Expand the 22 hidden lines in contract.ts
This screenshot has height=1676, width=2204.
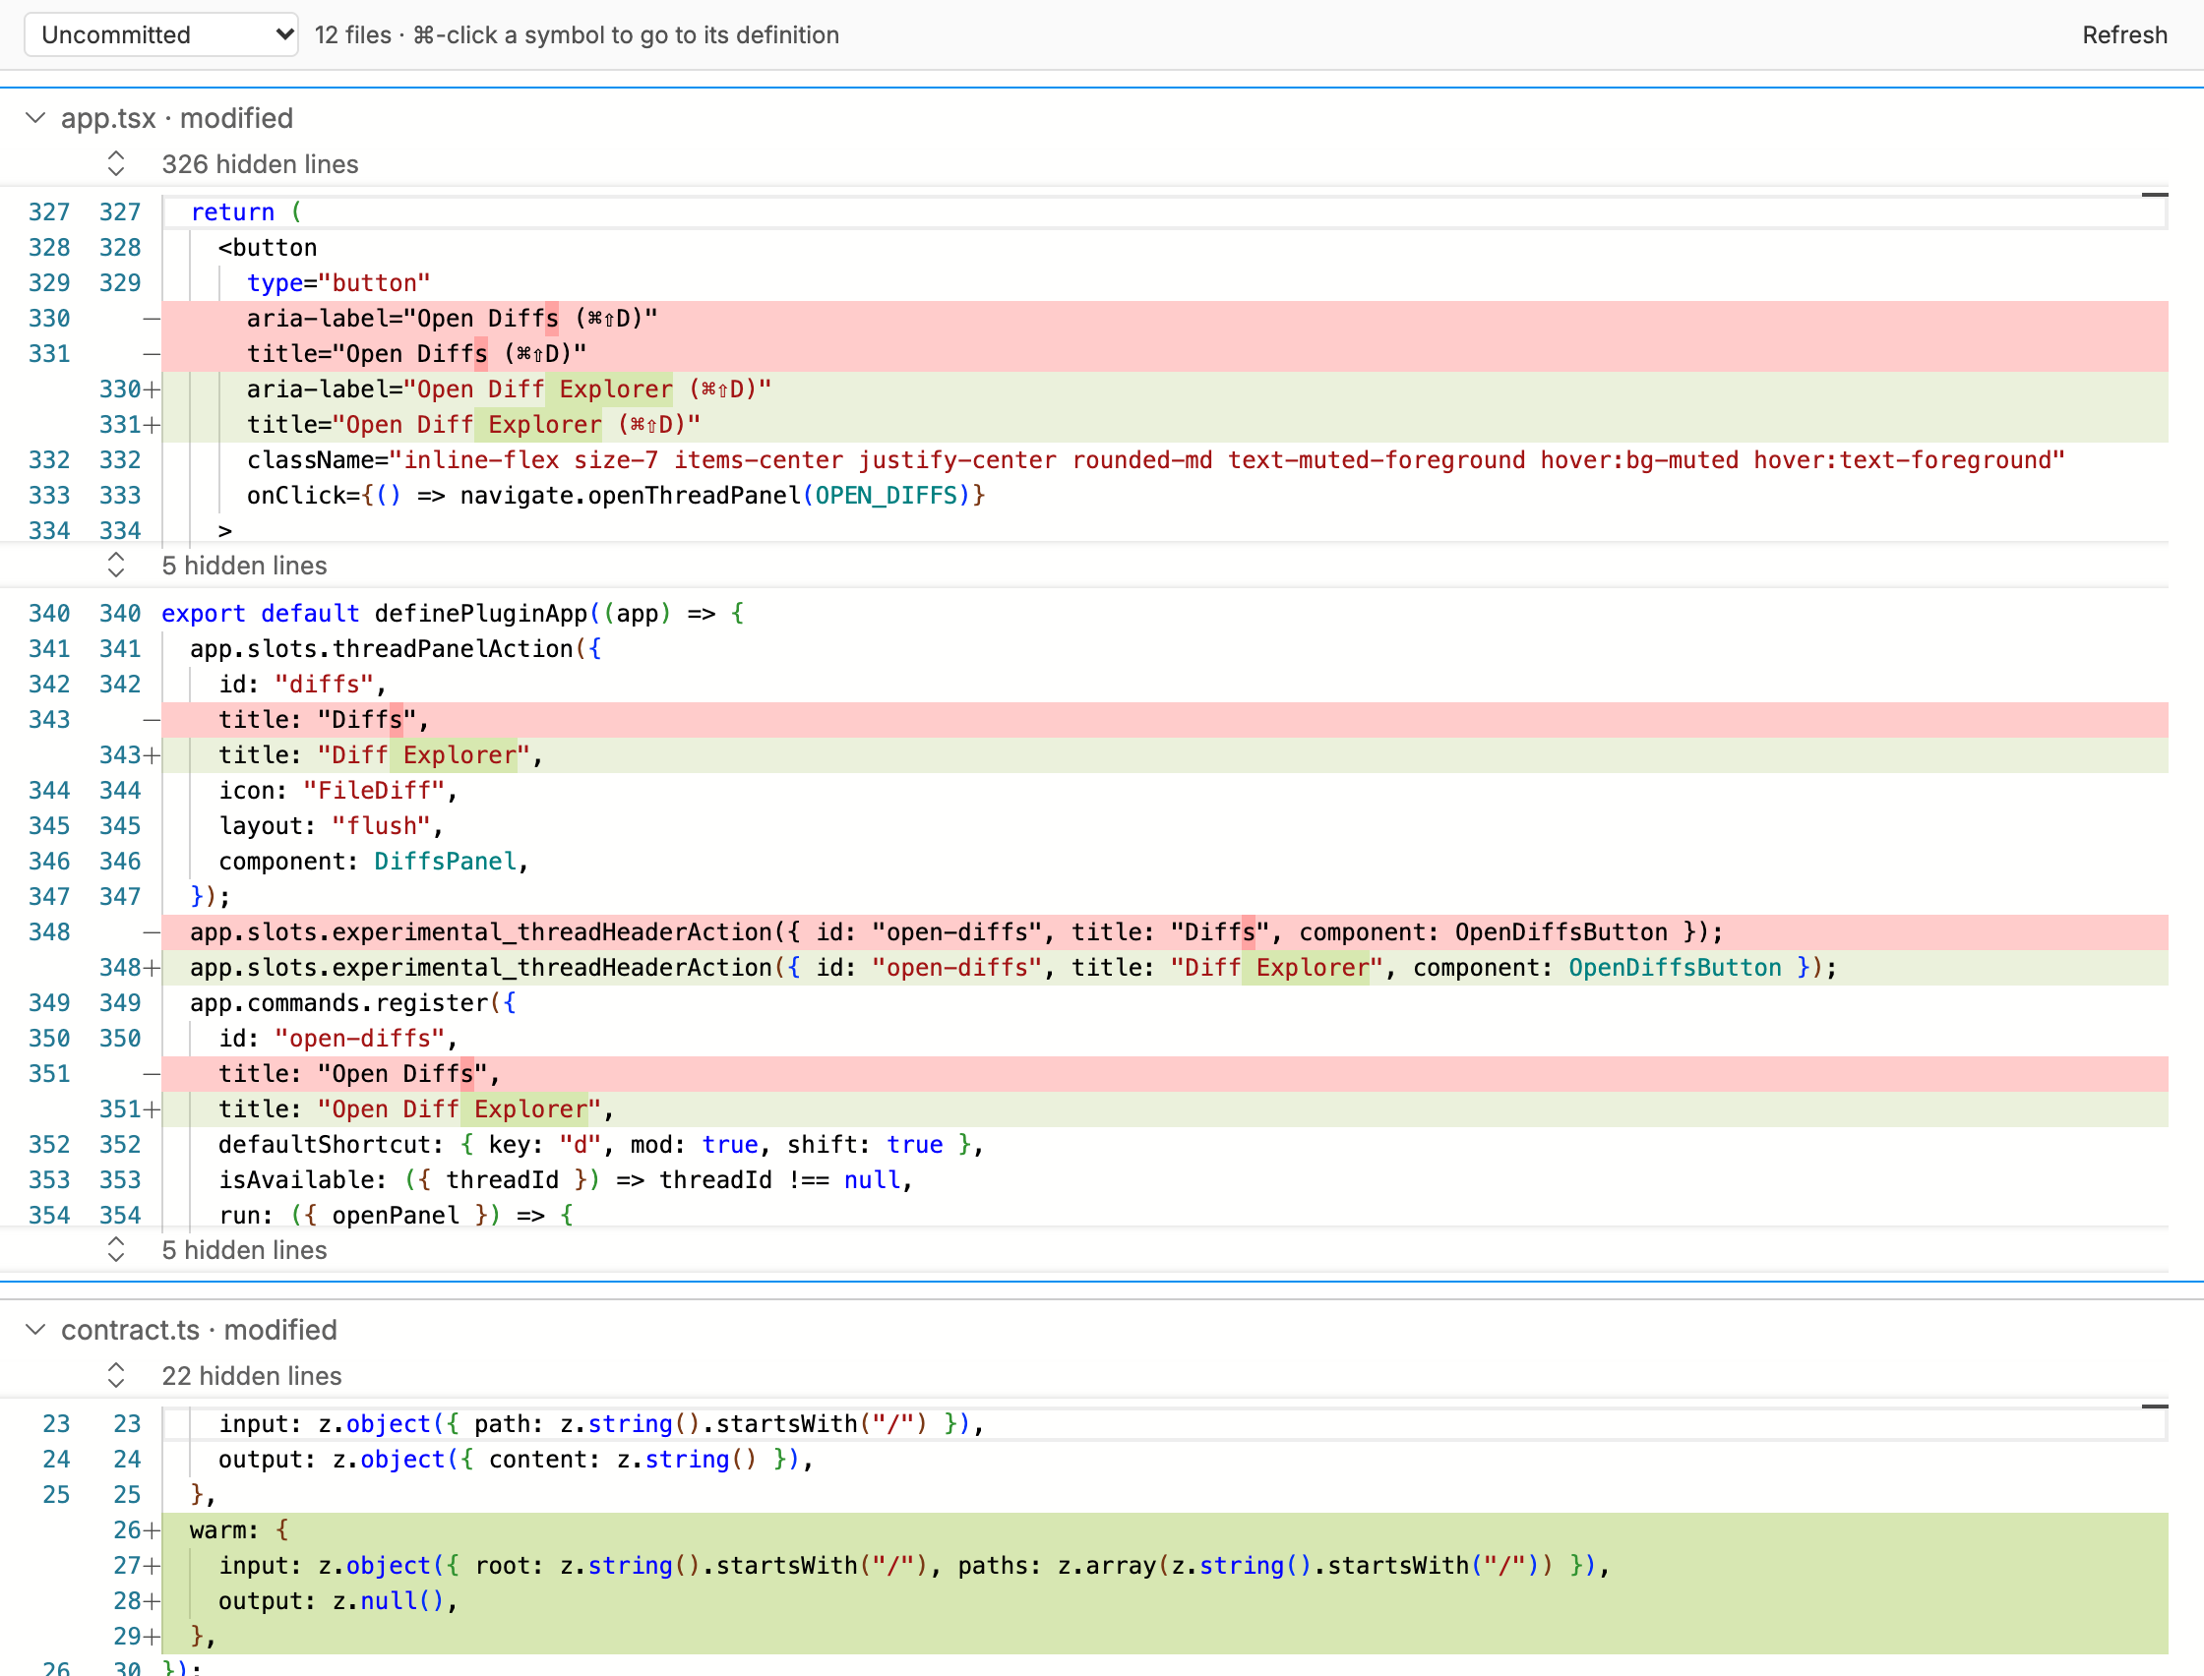(116, 1375)
